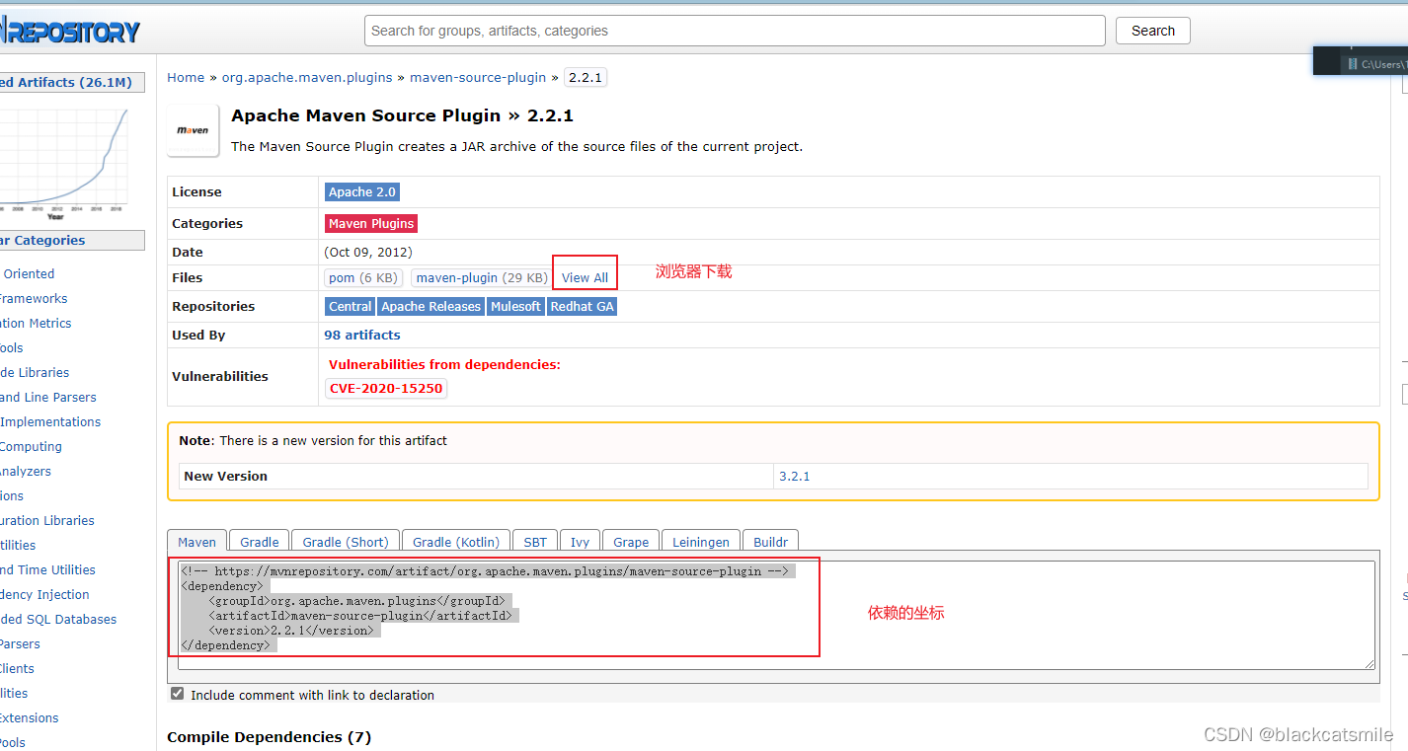
Task: Click the Apache Maven Source Plugin title
Action: coord(402,115)
